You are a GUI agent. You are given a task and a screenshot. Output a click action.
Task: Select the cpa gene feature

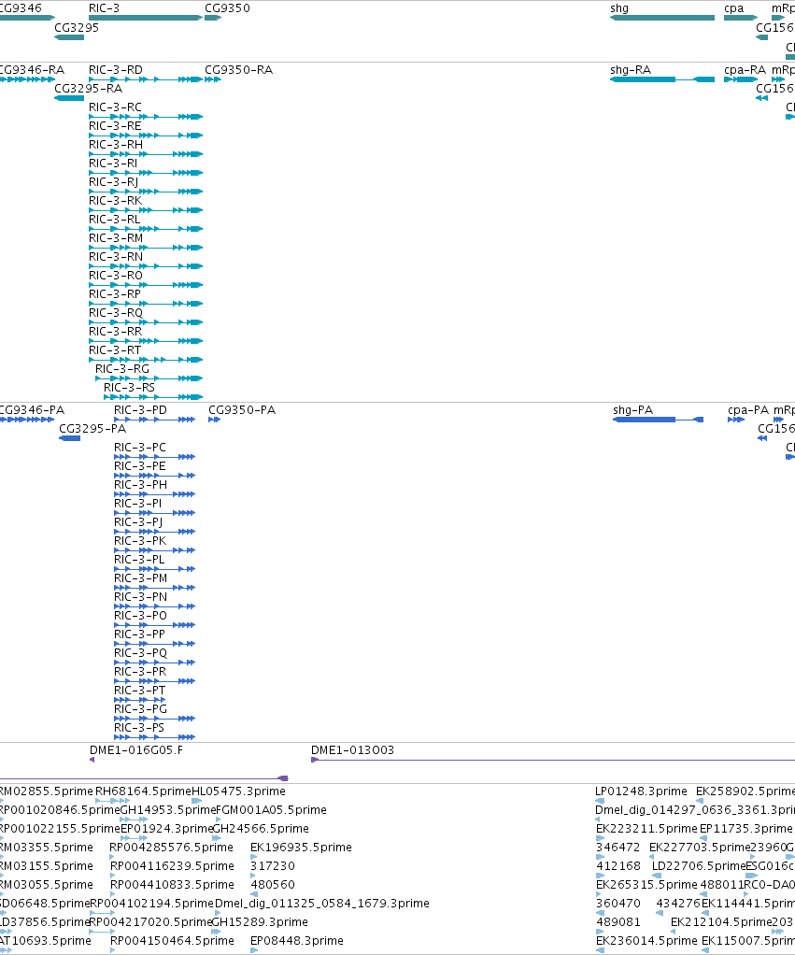pos(741,18)
